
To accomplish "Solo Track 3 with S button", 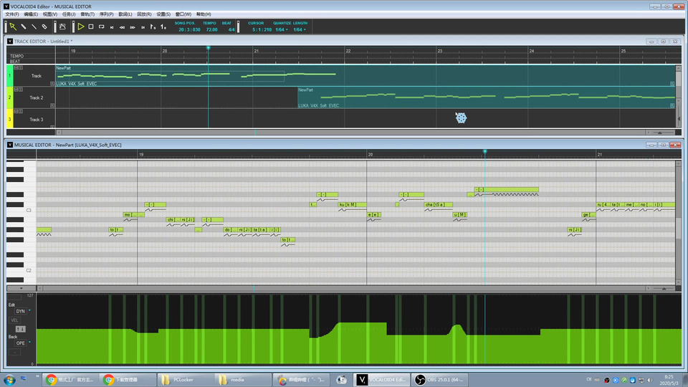I will (21, 112).
